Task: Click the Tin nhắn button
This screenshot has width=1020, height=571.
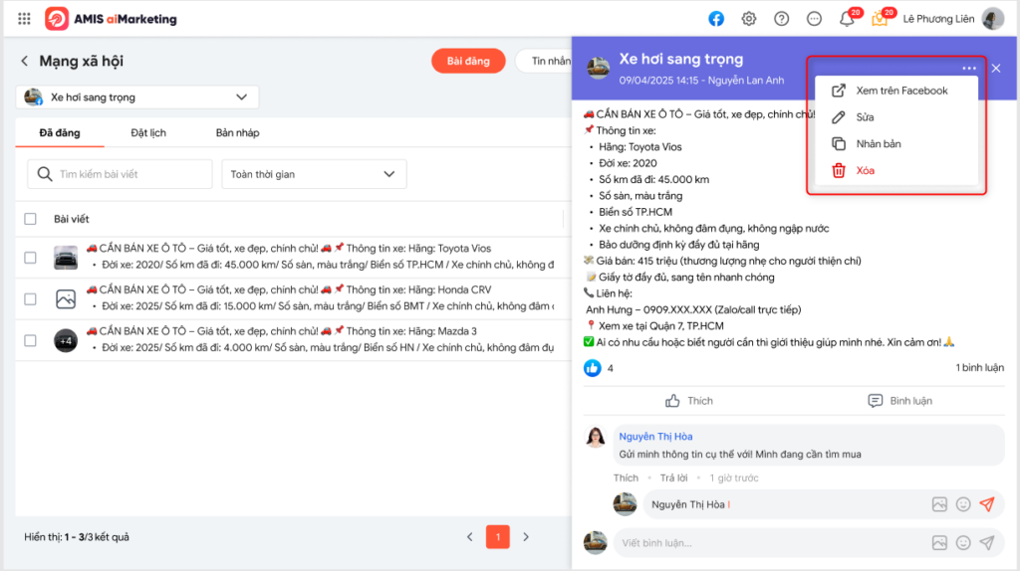Action: click(545, 61)
